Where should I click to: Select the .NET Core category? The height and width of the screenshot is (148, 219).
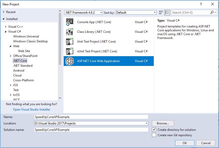click(20, 61)
